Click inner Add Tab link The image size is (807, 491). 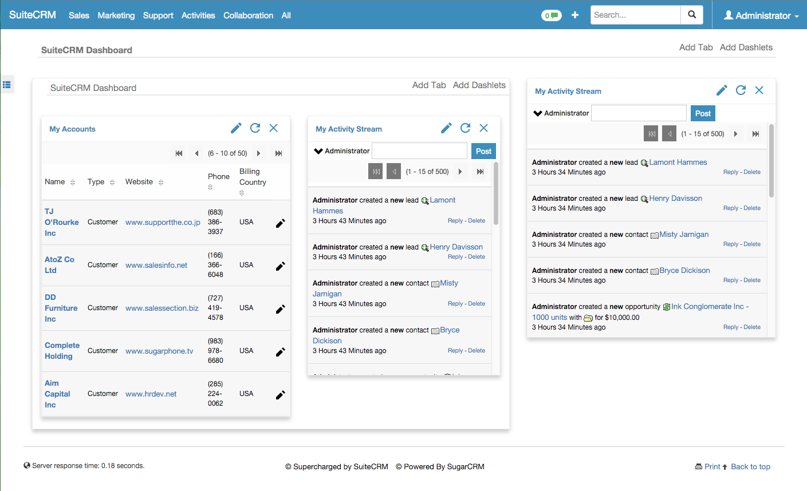429,85
